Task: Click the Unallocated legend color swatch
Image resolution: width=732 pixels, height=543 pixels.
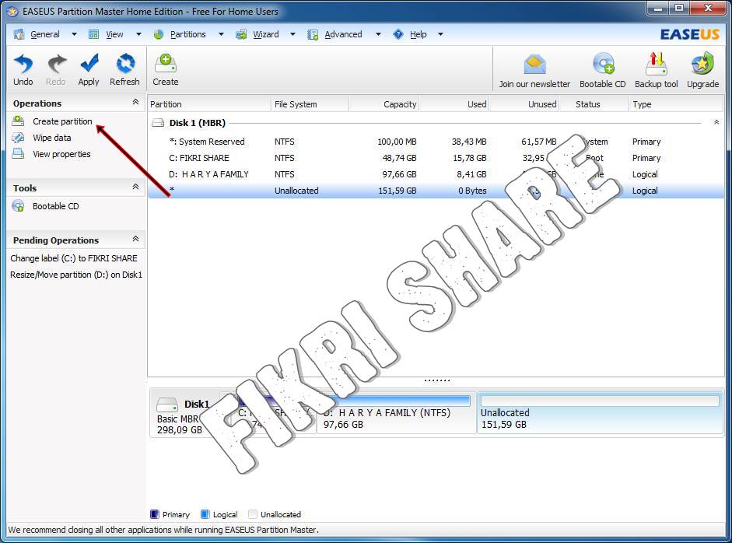Action: coord(253,514)
